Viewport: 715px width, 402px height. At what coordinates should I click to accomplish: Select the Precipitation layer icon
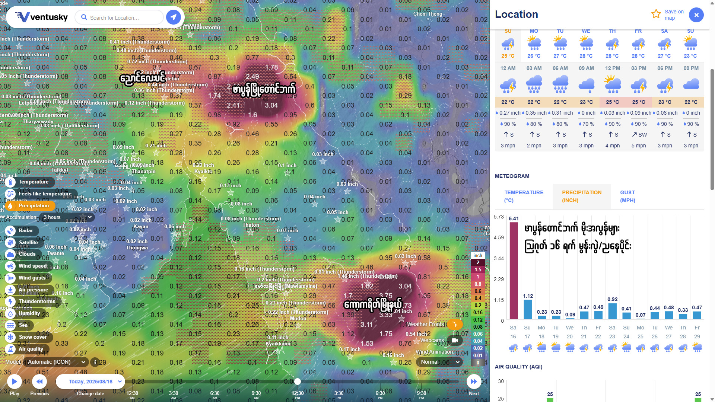(10, 206)
